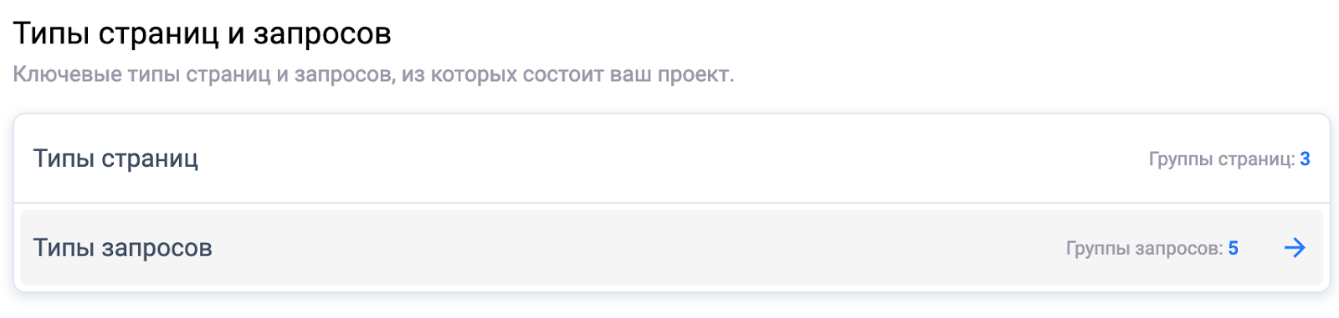Select the Типы запросов title text
This screenshot has width=1339, height=318.
(x=122, y=248)
